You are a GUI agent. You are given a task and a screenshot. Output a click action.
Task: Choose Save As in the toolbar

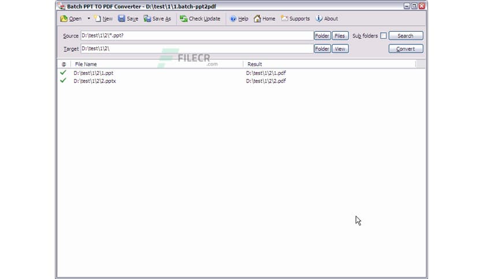tap(157, 19)
